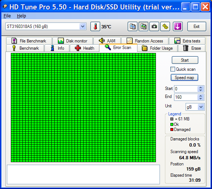Click the gray 61 MB legend swatch
This screenshot has width=212, height=189.
[172, 119]
